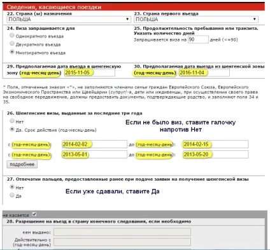This screenshot has height=250, width=270.
Task: Toggle the 'не касается' checkbox
Action: (34, 214)
